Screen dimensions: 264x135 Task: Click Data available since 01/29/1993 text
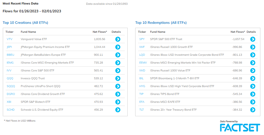107,4
